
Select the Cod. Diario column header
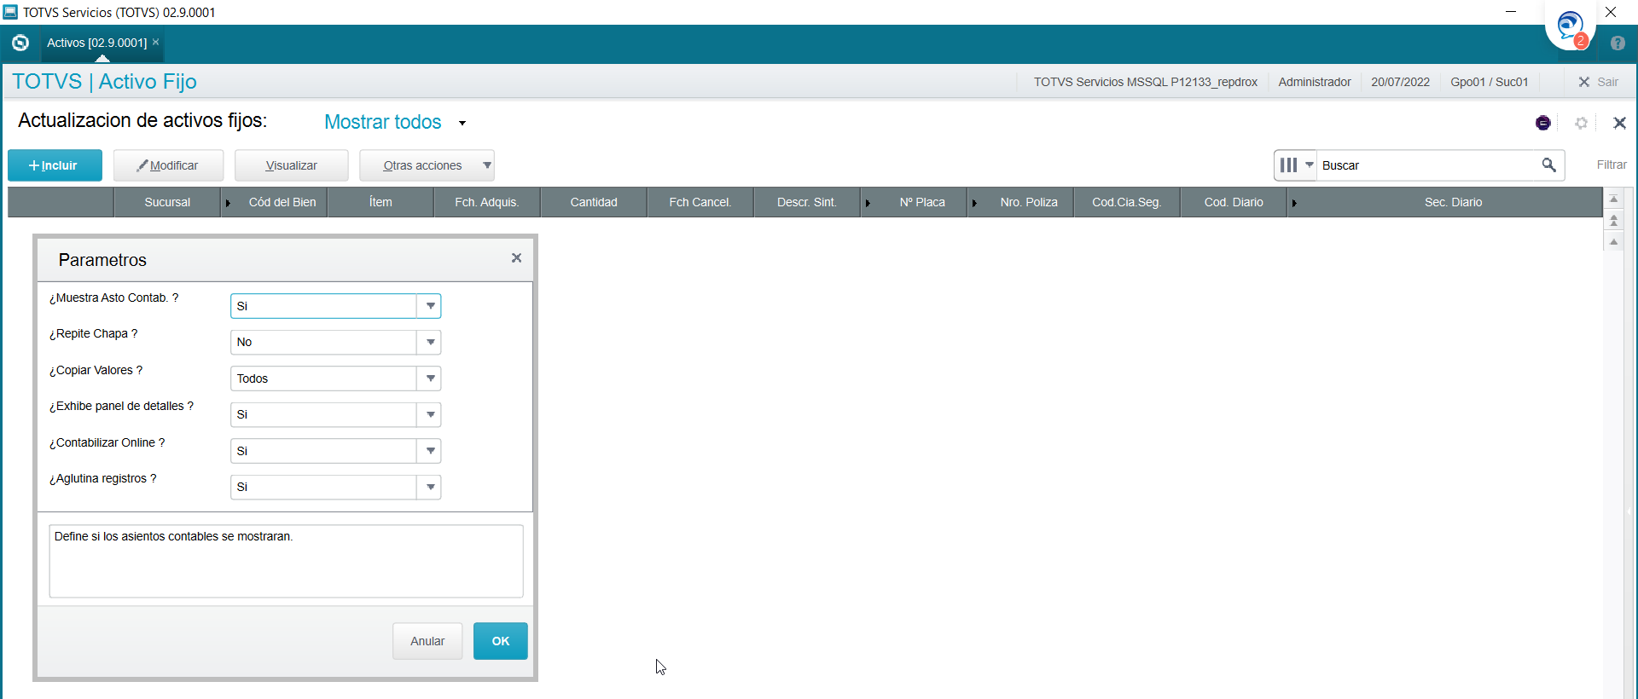pos(1234,202)
